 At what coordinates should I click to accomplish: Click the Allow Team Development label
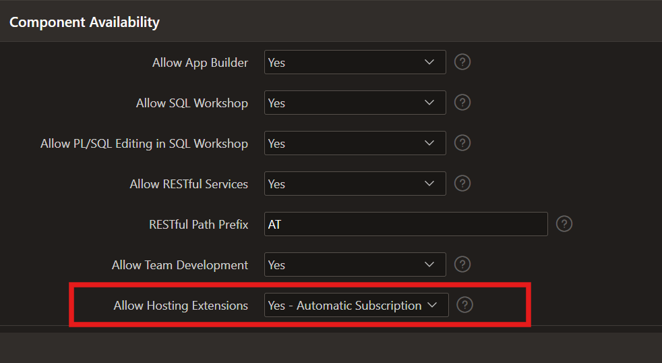[x=179, y=265]
